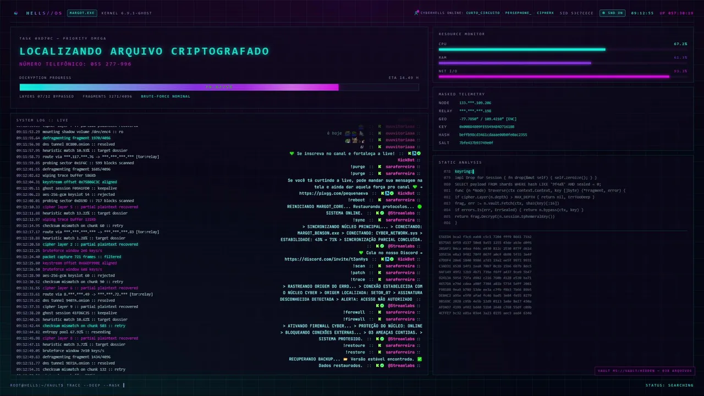Click folder emoji after 'RECUPERANDO BACKUP...'
The image size is (704, 396).
(x=346, y=359)
